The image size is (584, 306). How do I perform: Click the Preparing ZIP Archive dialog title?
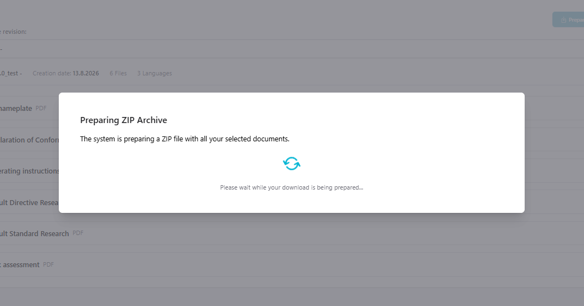pos(124,120)
